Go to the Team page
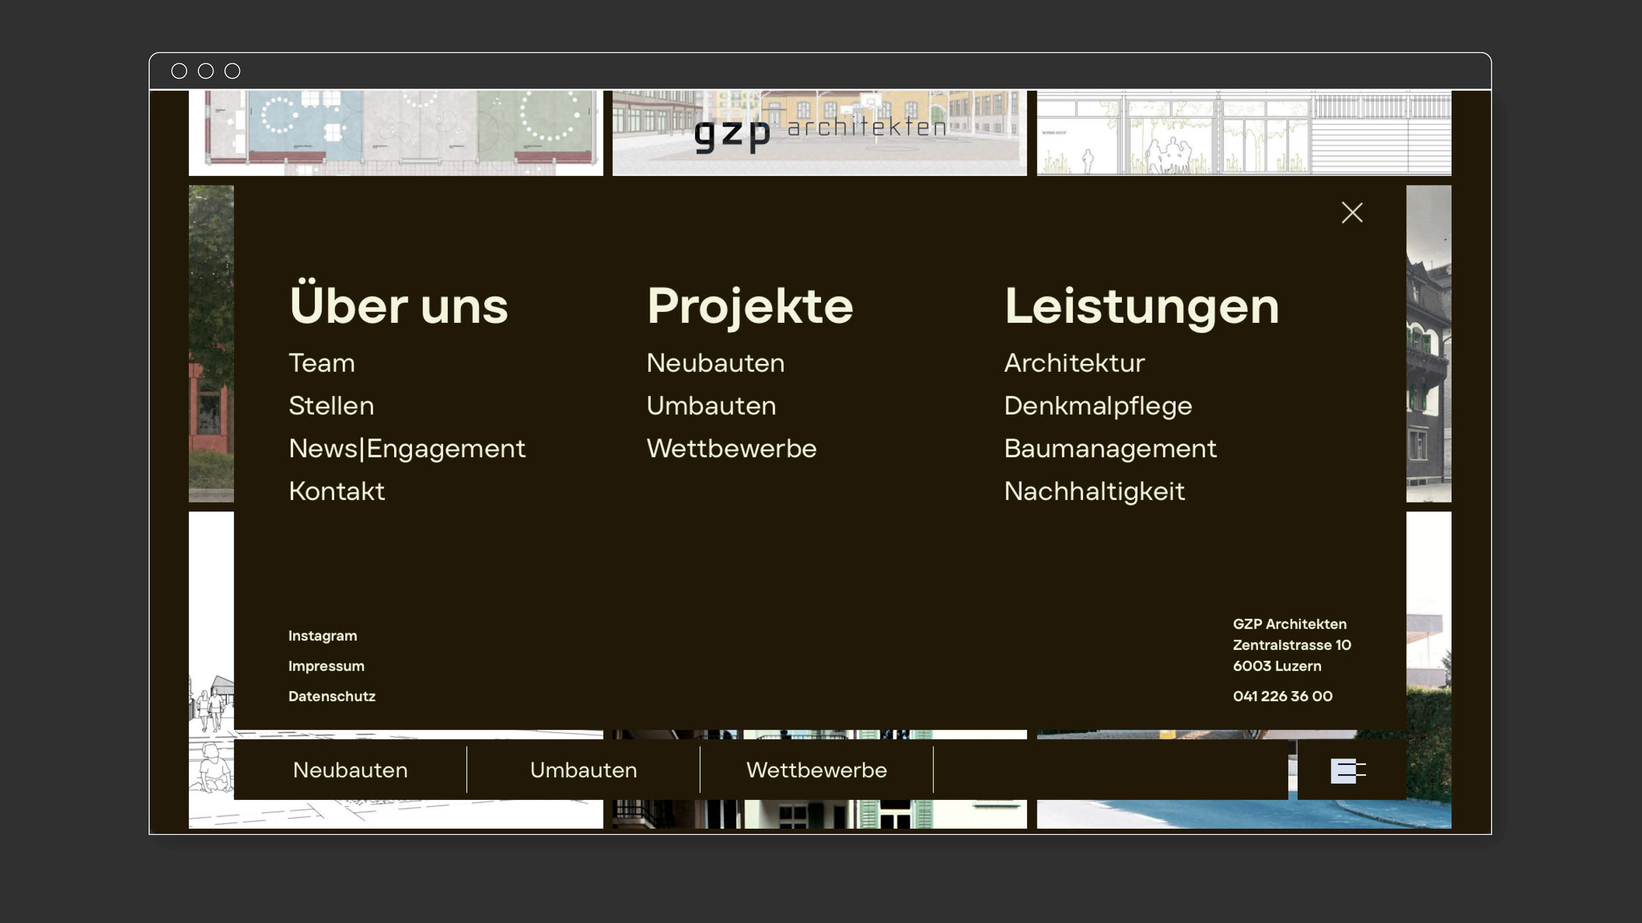 (x=322, y=363)
